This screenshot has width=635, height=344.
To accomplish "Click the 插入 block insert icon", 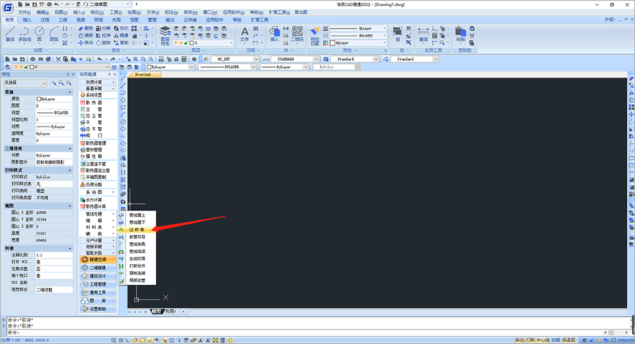I will [x=274, y=34].
